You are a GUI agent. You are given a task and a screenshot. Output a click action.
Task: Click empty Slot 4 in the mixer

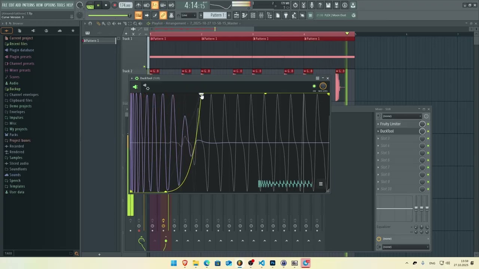pos(385,146)
